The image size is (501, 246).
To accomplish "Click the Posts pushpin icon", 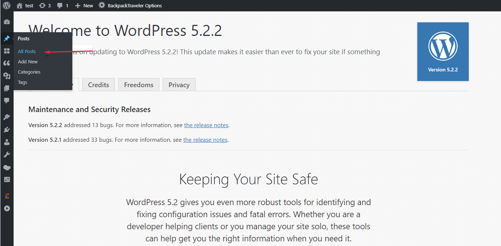I will [x=7, y=39].
